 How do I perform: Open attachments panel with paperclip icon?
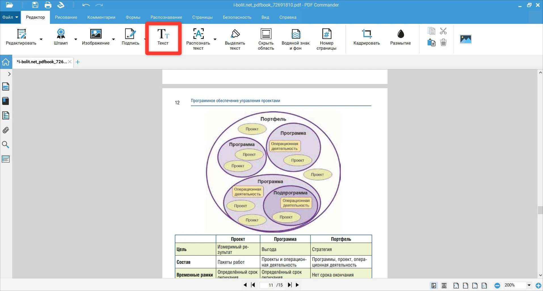click(x=6, y=130)
